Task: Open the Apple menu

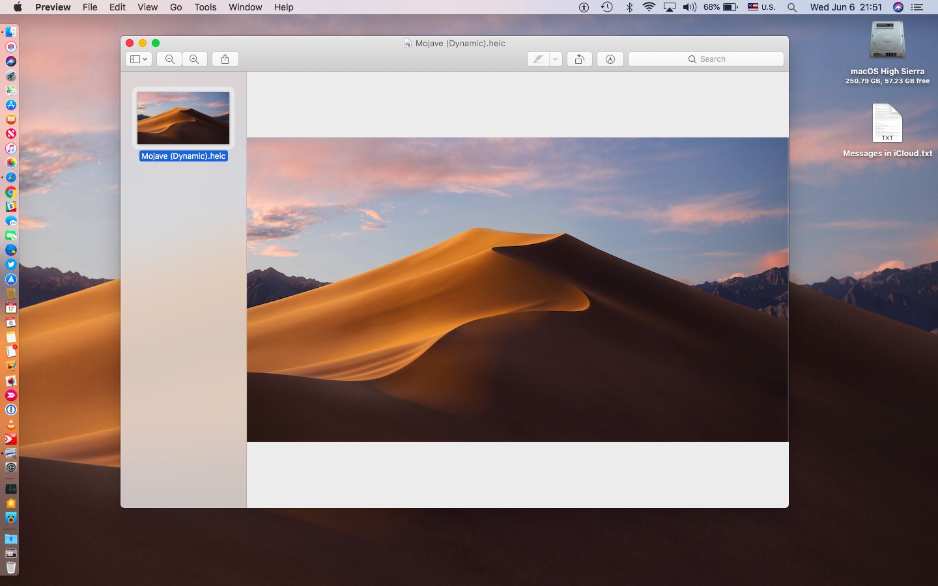Action: (18, 7)
